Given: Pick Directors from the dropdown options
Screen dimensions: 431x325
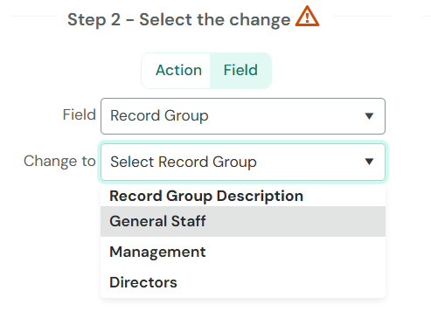Looking at the screenshot, I should pyautogui.click(x=243, y=282).
